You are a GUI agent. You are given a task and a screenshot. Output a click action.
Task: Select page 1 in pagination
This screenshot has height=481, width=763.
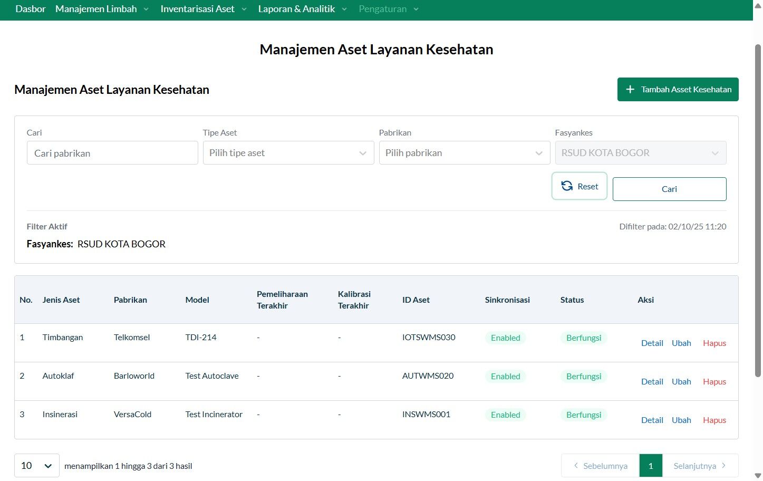point(650,466)
